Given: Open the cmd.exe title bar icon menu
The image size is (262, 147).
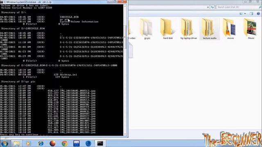Looking at the screenshot, I should 2,2.
